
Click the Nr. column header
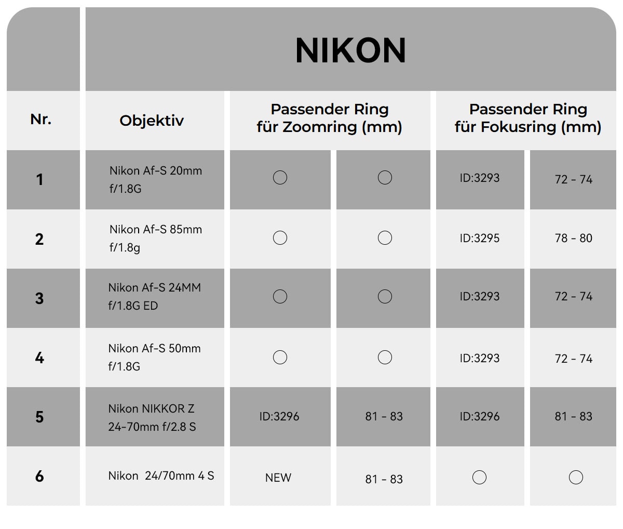(41, 119)
